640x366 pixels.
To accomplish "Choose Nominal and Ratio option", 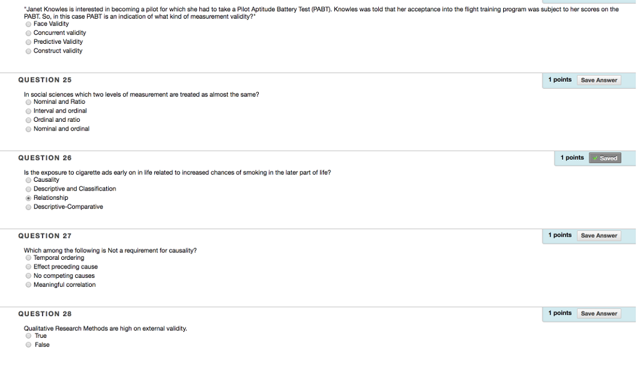I will coord(29,102).
